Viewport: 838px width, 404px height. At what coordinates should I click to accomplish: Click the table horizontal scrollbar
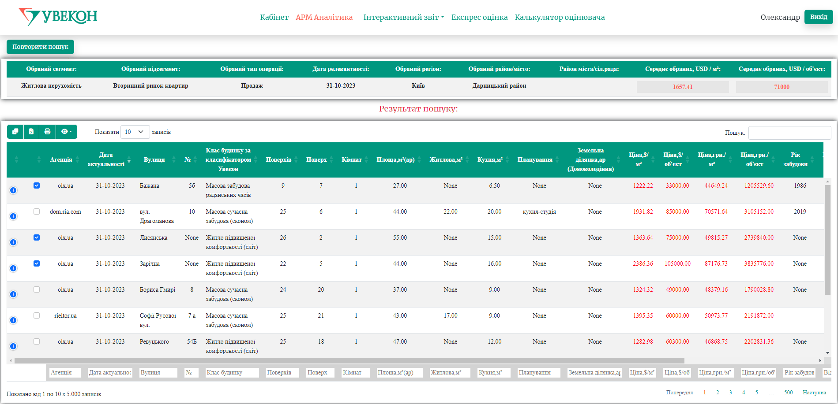349,360
